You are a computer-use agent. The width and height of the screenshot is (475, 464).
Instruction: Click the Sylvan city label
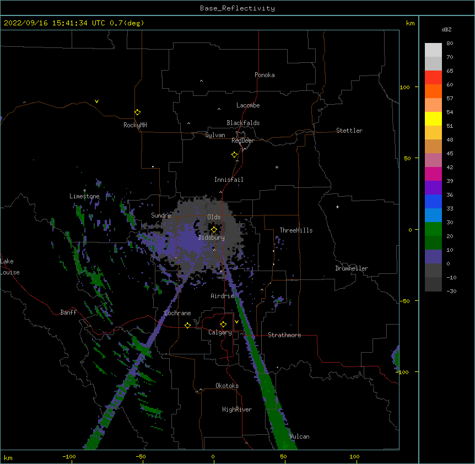215,135
